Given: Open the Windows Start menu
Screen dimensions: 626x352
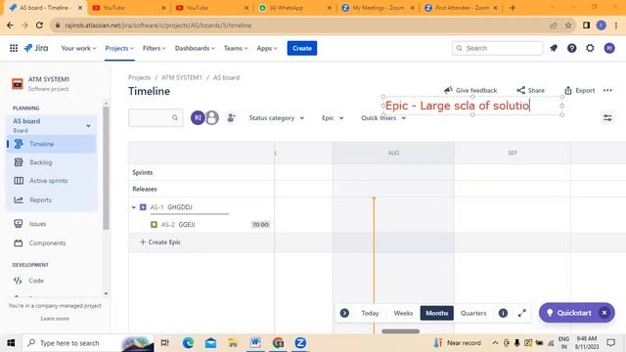Looking at the screenshot, I should (x=11, y=343).
